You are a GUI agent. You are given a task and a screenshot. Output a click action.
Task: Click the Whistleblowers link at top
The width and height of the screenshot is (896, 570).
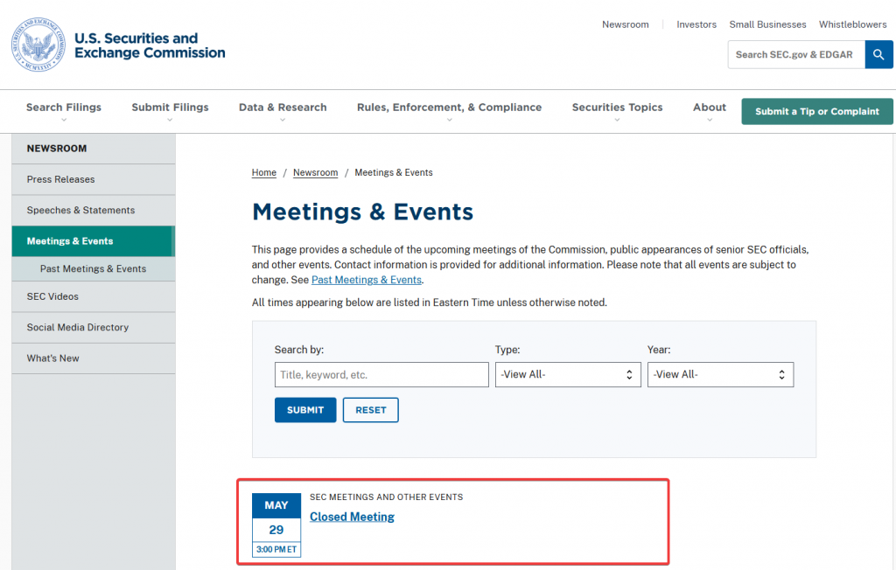click(852, 24)
